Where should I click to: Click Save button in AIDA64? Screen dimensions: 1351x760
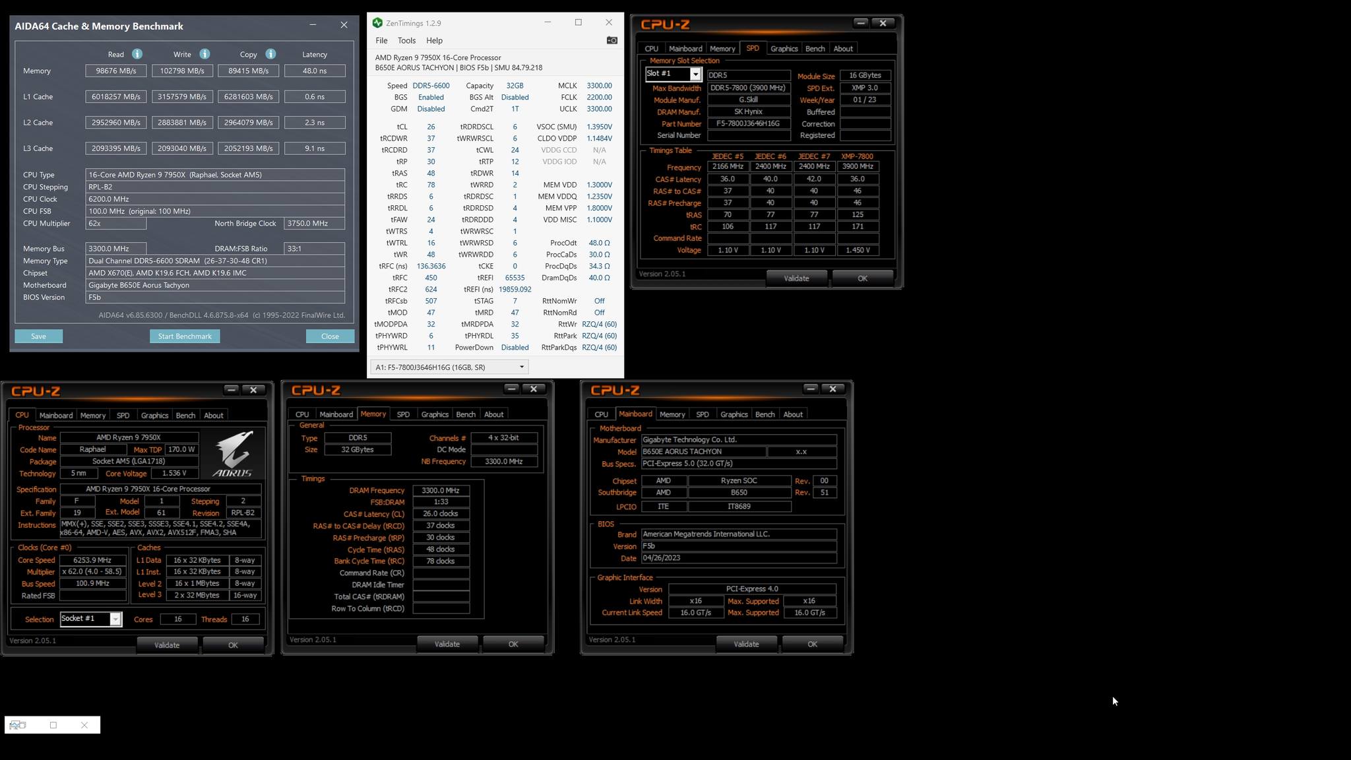pyautogui.click(x=38, y=336)
